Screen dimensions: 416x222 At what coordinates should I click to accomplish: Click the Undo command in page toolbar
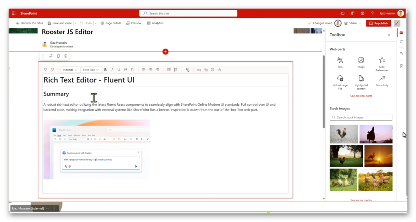point(86,23)
